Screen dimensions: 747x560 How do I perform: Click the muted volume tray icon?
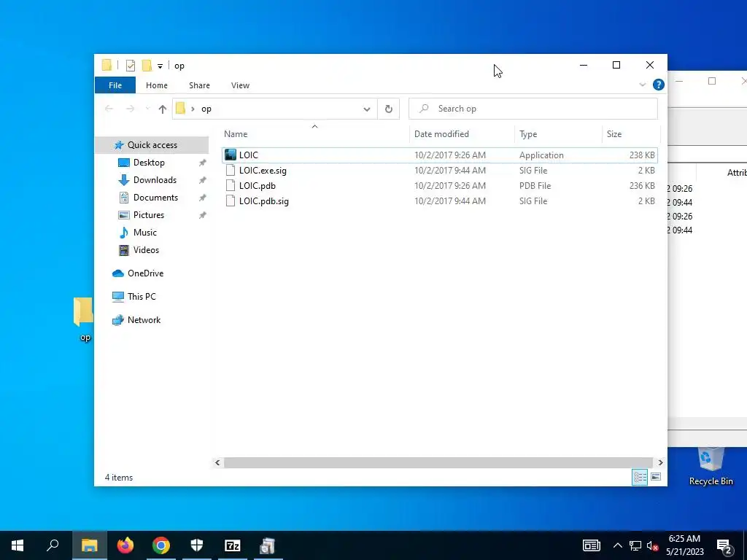653,545
